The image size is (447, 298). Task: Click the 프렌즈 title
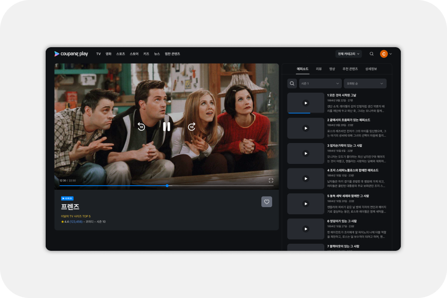click(x=70, y=207)
